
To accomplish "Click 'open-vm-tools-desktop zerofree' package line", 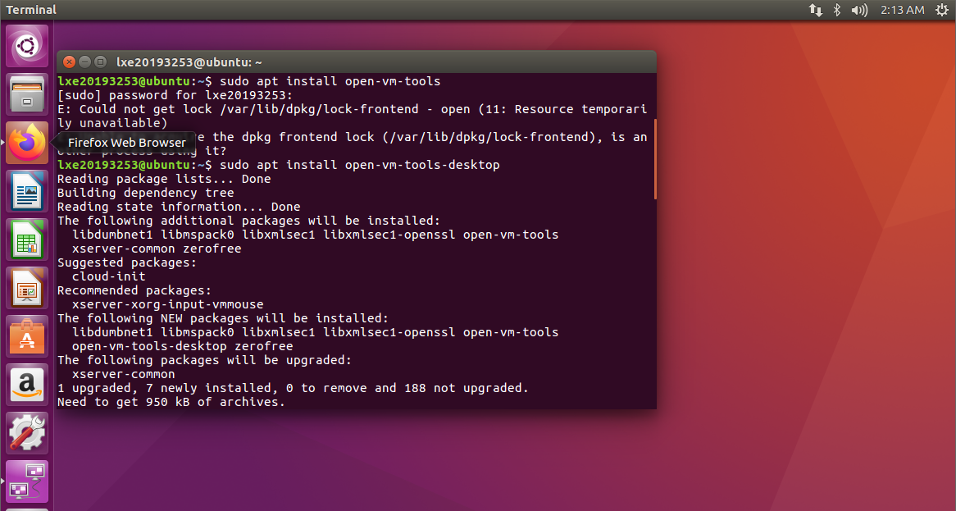I will (182, 346).
